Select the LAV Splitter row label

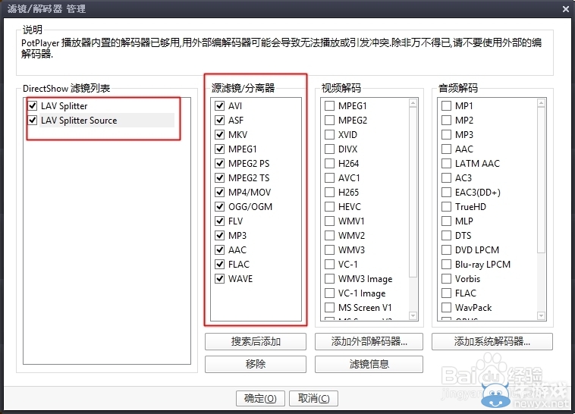[x=64, y=106]
